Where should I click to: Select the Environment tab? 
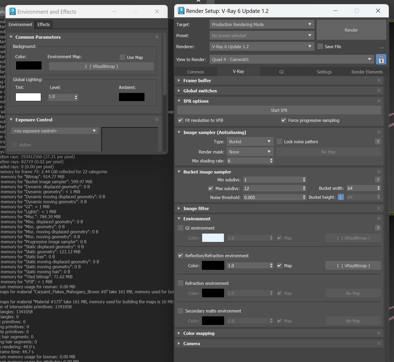tap(21, 24)
